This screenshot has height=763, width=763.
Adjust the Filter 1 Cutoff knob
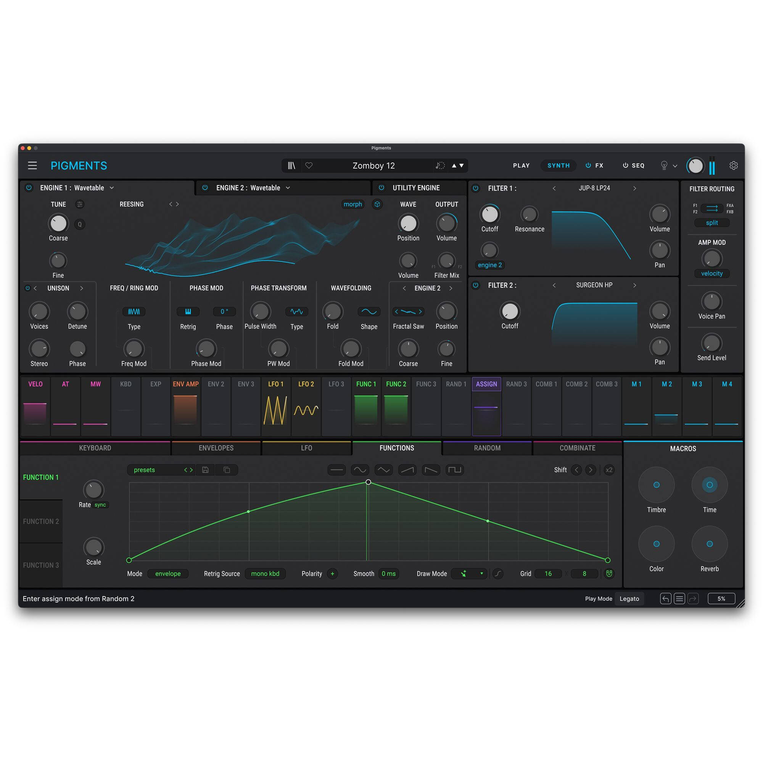tap(490, 214)
